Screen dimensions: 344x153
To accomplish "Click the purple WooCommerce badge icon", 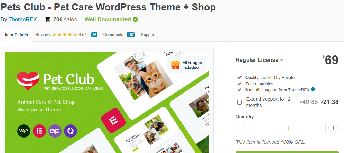I will pyautogui.click(x=55, y=131).
